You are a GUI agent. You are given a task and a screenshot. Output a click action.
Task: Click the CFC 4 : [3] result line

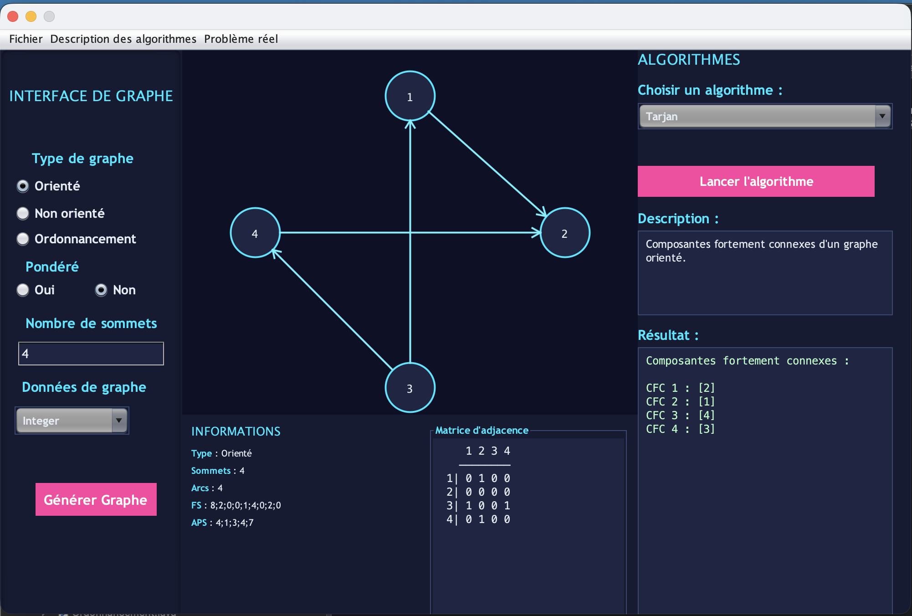(x=681, y=429)
